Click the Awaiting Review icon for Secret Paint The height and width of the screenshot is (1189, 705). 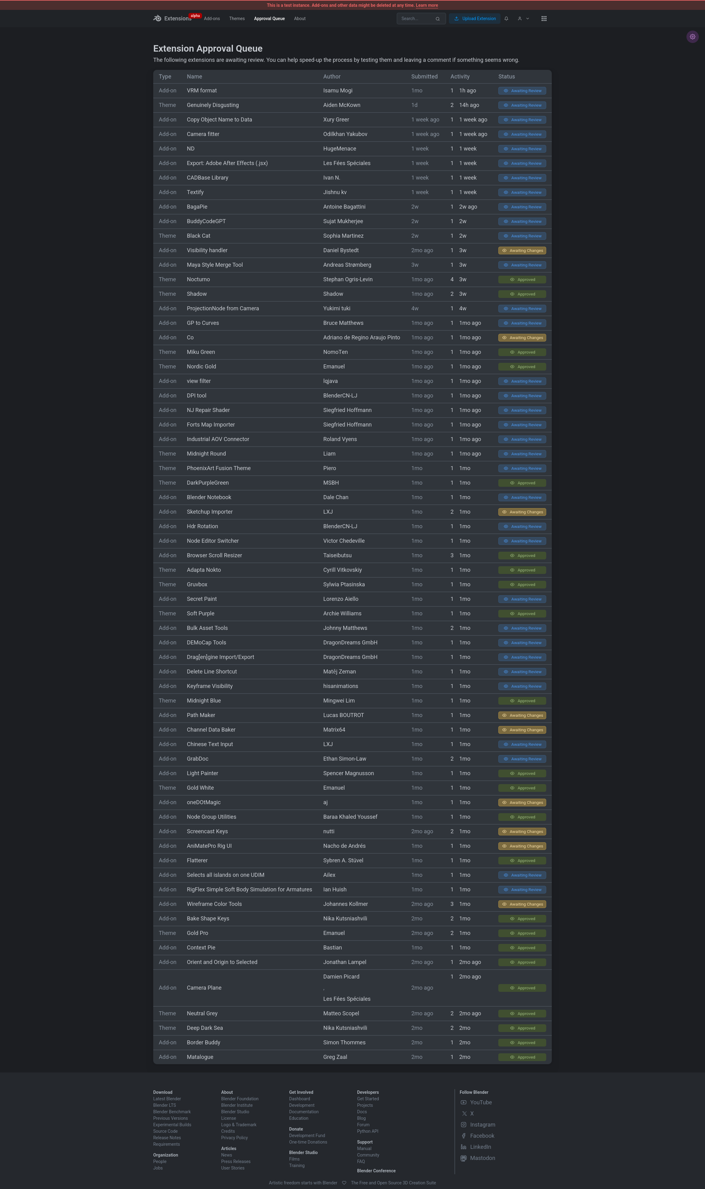tap(505, 599)
